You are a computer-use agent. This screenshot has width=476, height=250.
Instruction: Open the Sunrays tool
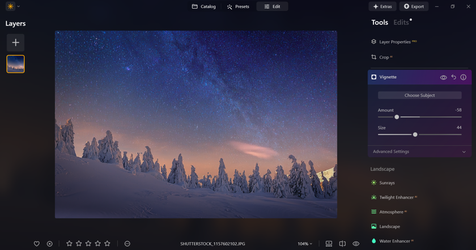coord(387,183)
